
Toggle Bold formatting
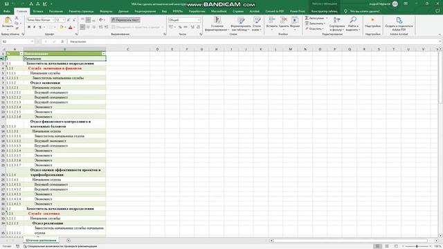[29, 27]
